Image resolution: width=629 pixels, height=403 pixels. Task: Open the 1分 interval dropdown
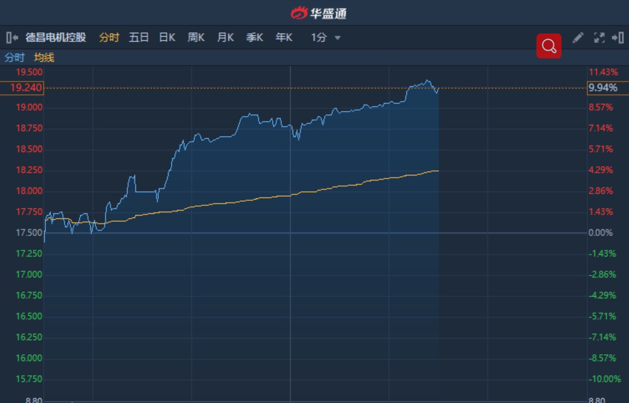point(326,38)
